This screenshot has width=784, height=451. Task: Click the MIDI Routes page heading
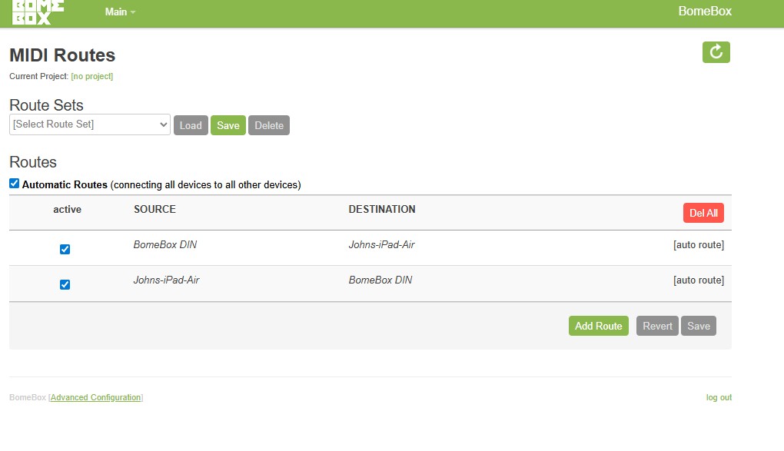tap(62, 55)
